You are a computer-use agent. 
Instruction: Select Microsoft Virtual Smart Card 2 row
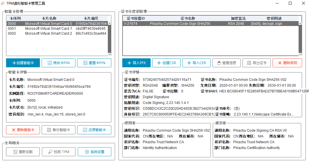57,33
